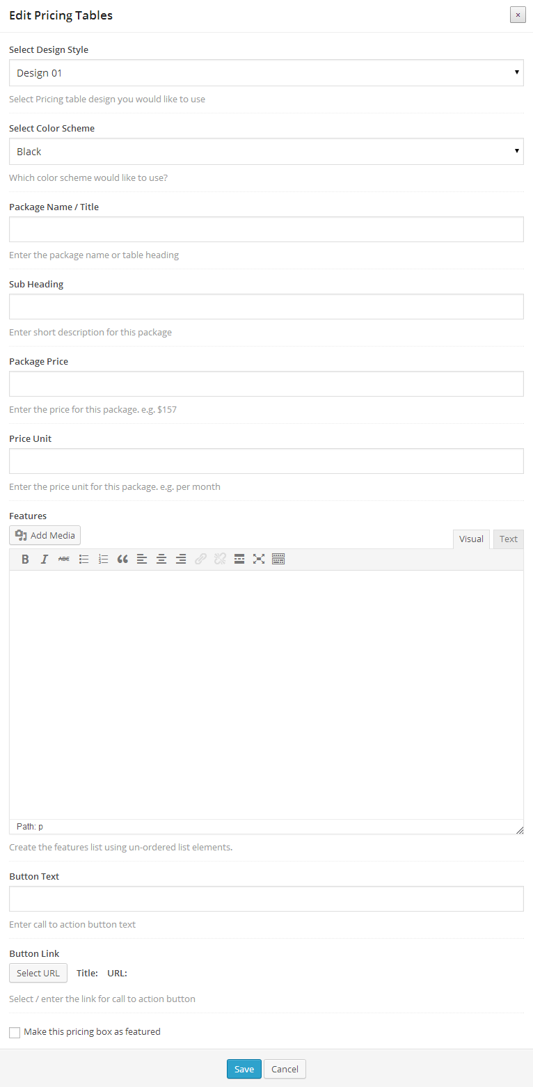Viewport: 533px width, 1087px height.
Task: Click the blockquote icon
Action: point(122,559)
